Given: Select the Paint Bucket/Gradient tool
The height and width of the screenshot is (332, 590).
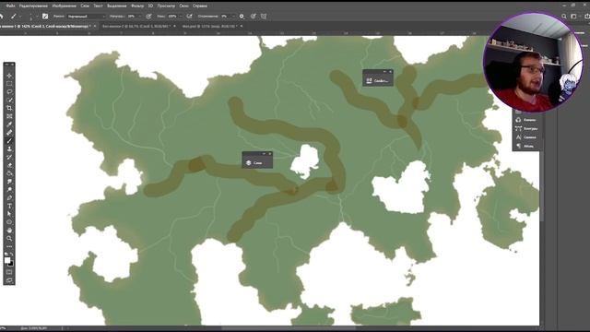Looking at the screenshot, I should pos(9,173).
